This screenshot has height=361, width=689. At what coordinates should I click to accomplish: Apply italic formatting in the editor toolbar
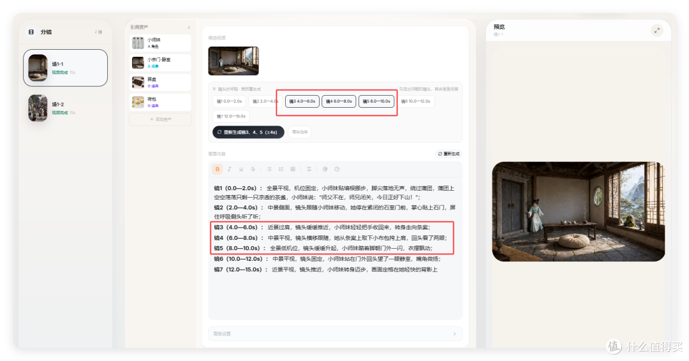point(229,169)
